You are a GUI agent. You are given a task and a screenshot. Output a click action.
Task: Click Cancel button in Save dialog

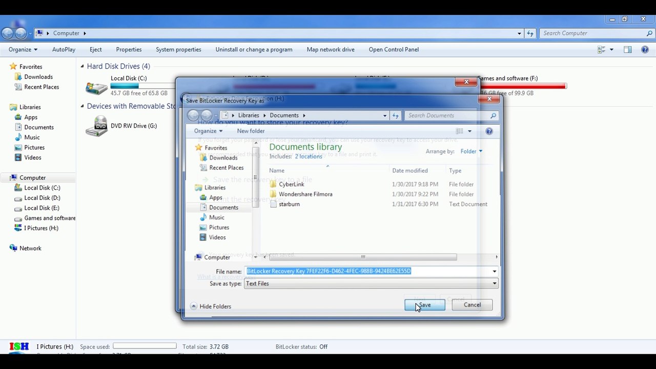click(472, 305)
